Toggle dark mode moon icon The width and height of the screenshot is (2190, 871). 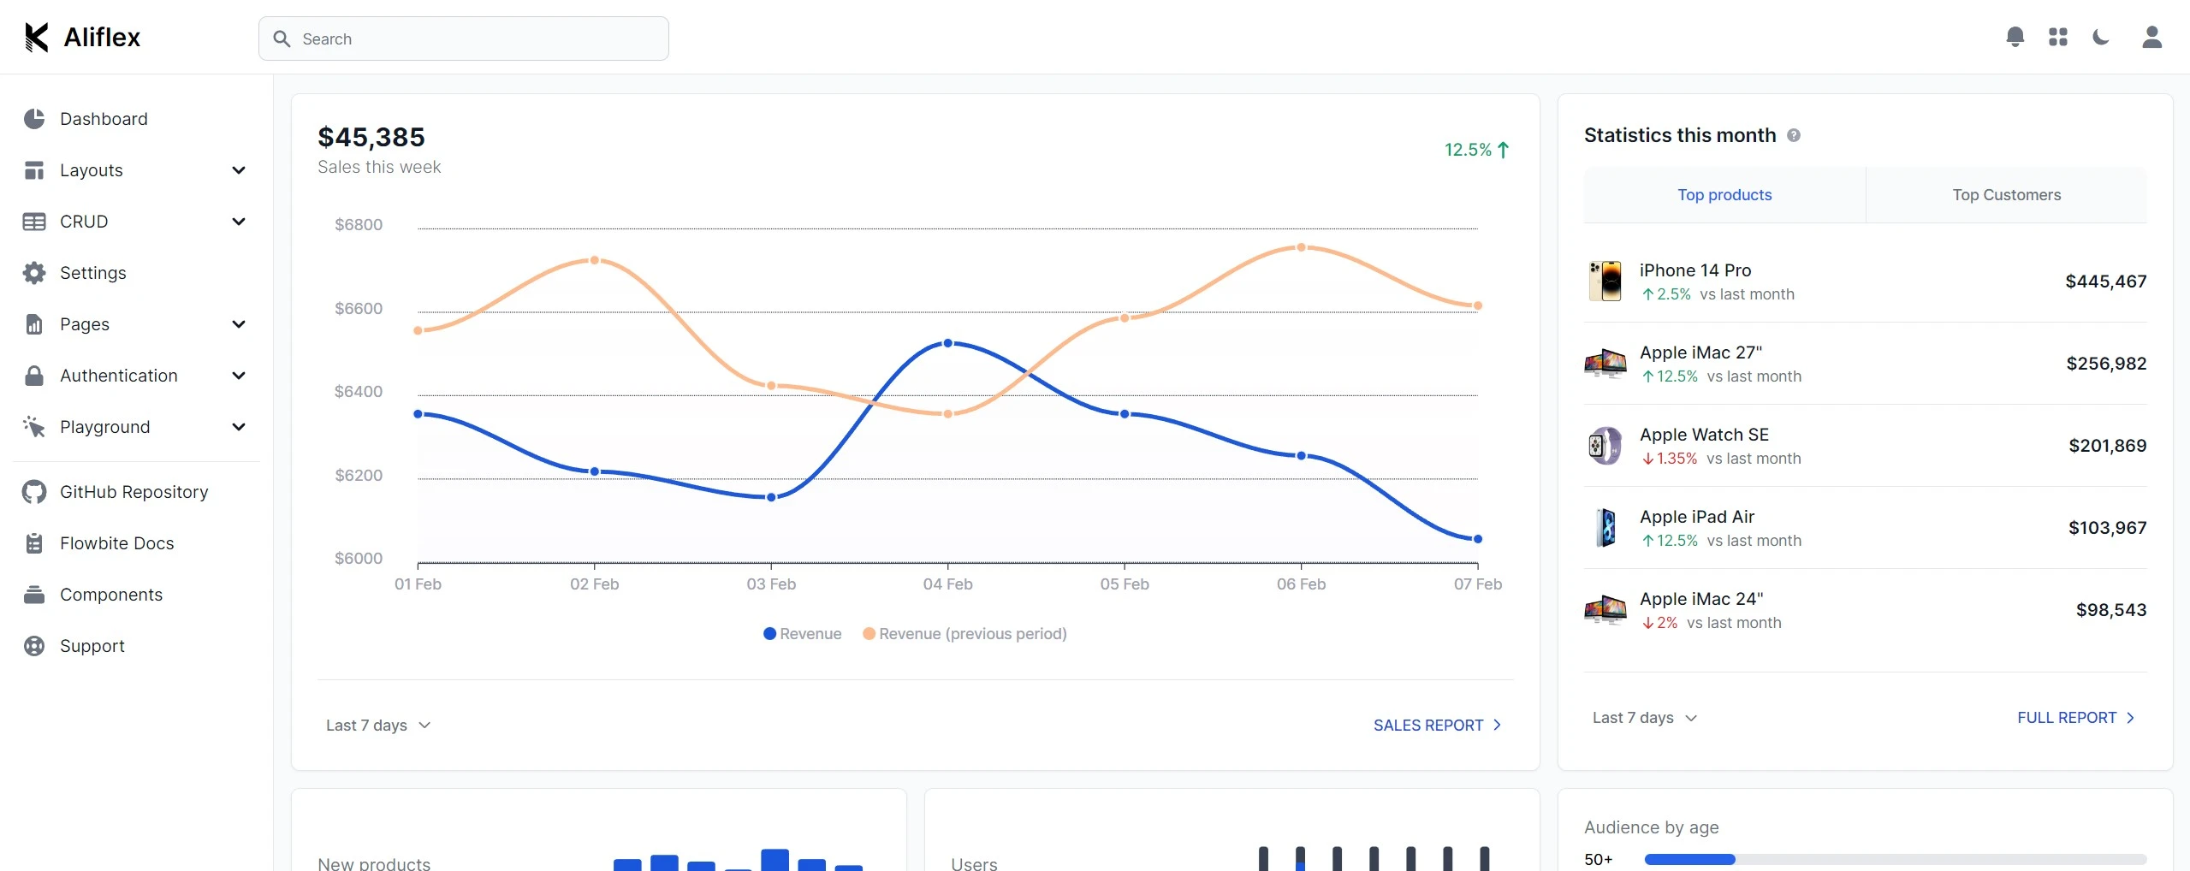(2101, 37)
